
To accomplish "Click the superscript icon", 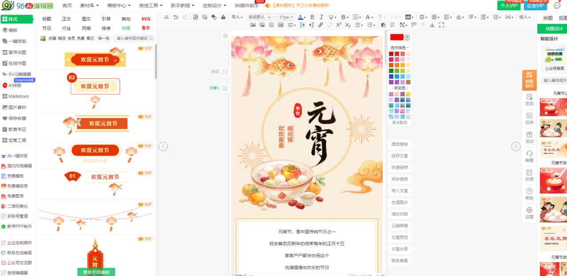I will (339, 25).
